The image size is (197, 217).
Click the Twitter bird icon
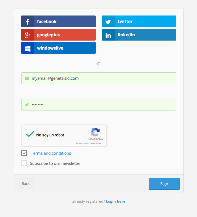(x=108, y=22)
